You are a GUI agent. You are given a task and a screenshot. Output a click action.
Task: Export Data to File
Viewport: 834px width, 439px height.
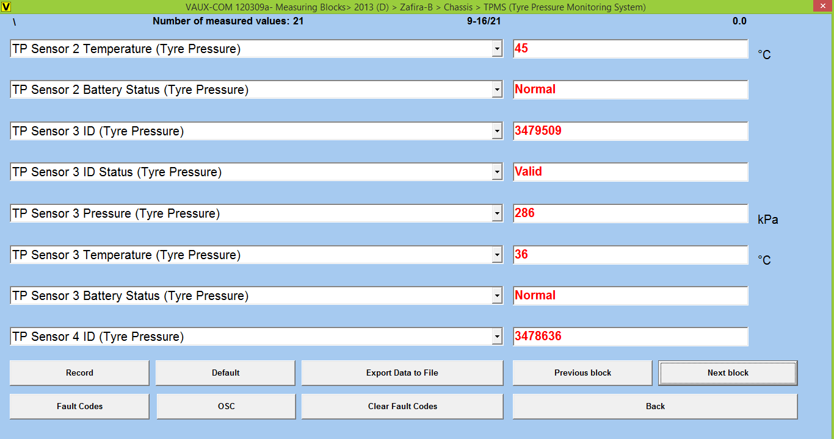402,373
